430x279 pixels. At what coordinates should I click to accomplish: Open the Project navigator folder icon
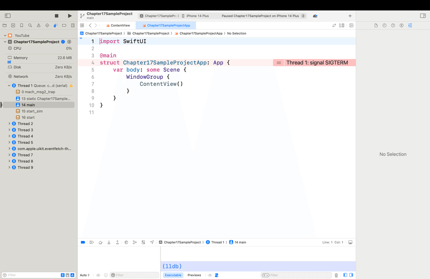click(4, 25)
